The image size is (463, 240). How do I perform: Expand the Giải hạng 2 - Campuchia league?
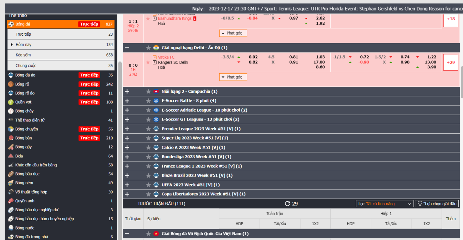[x=127, y=91]
